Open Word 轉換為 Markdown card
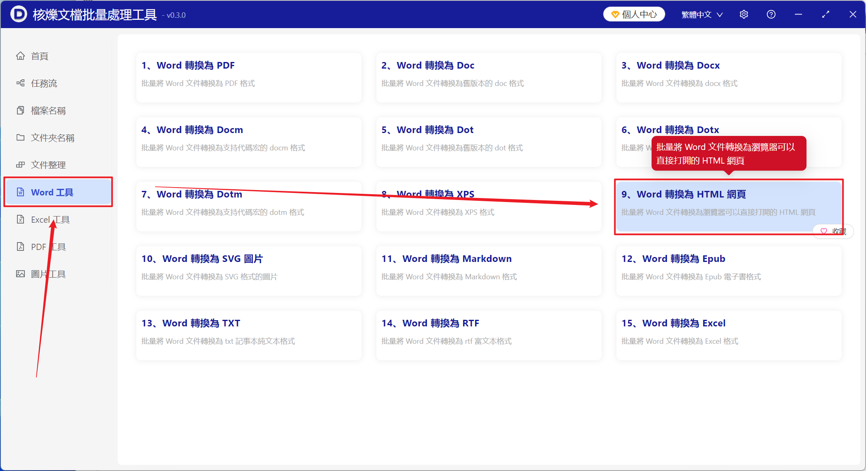Screen dimensions: 866x471 click(x=489, y=271)
